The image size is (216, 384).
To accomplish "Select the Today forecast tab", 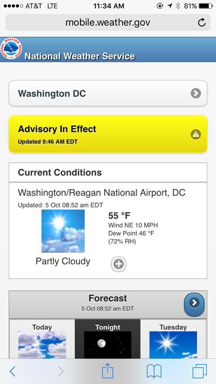I will tap(42, 339).
